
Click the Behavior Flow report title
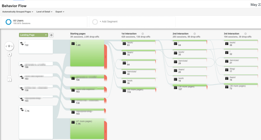point(14,6)
